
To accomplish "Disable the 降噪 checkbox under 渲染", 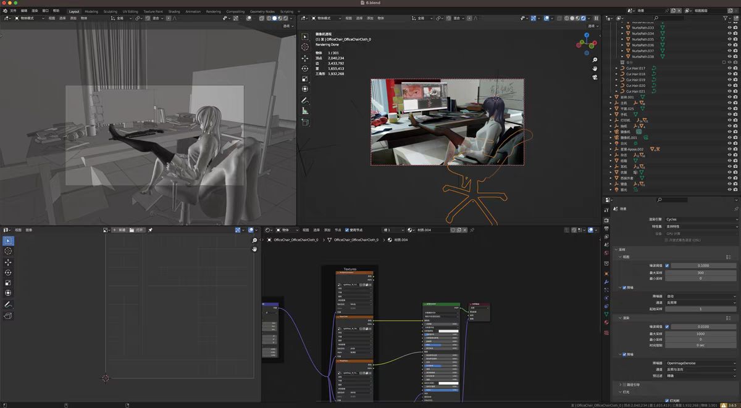I will pos(624,354).
